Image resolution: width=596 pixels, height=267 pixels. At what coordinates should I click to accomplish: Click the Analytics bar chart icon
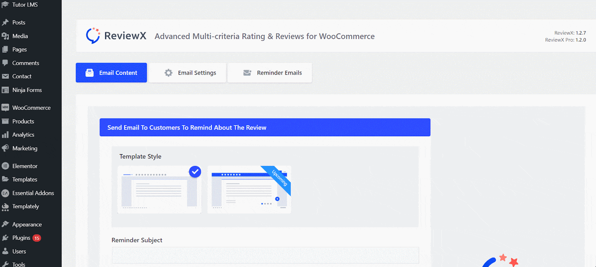(5, 135)
